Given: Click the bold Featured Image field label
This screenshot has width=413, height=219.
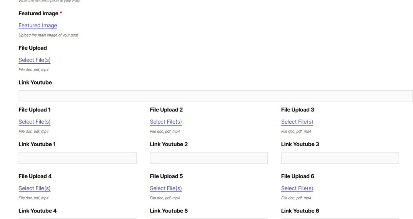Looking at the screenshot, I should click(x=38, y=13).
